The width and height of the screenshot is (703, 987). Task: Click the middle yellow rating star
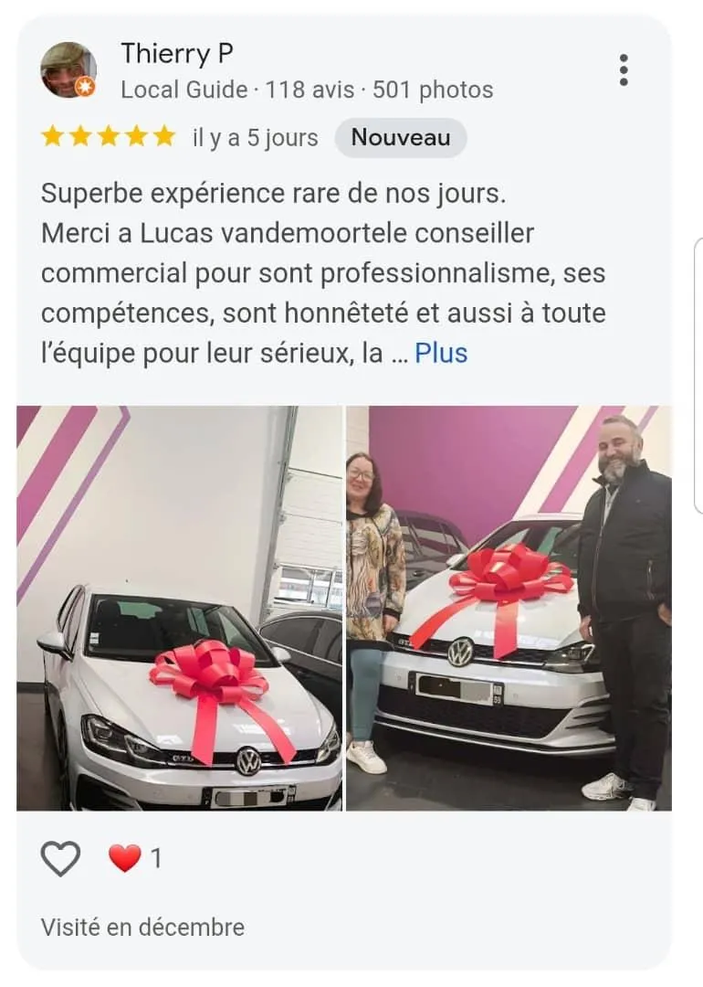click(109, 136)
